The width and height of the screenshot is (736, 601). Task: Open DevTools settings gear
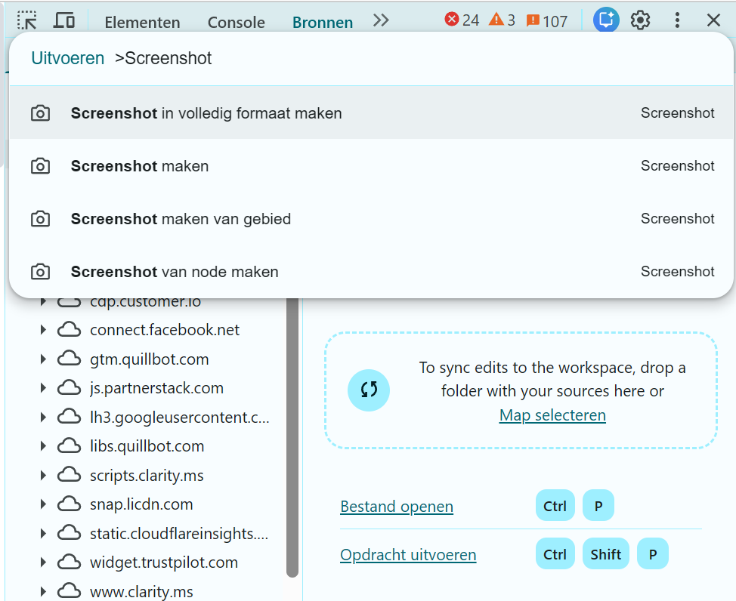pos(640,20)
